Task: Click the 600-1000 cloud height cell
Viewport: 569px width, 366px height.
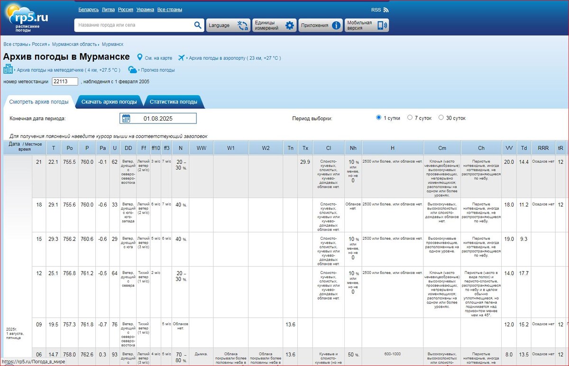Action: [393, 354]
